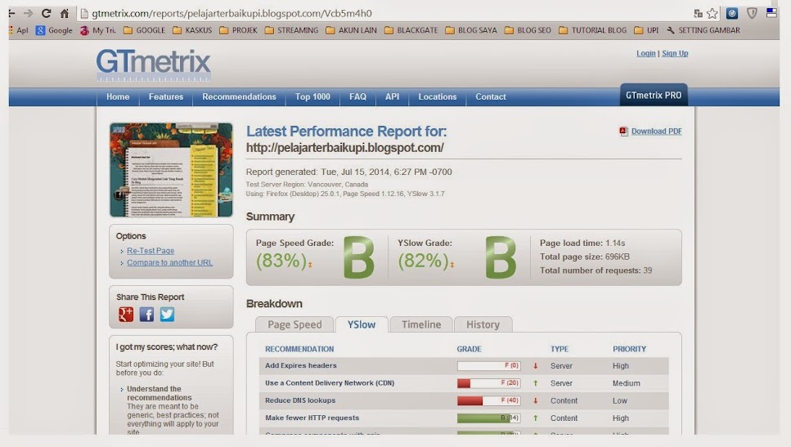The image size is (791, 447).
Task: Click the PRIORITY column header
Action: [629, 349]
